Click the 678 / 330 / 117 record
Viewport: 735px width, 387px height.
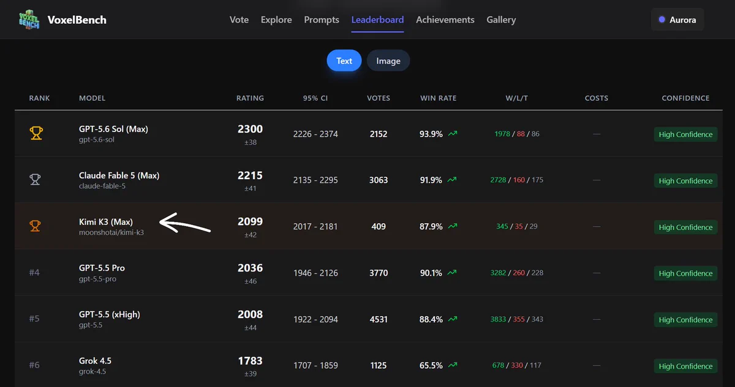(x=517, y=366)
